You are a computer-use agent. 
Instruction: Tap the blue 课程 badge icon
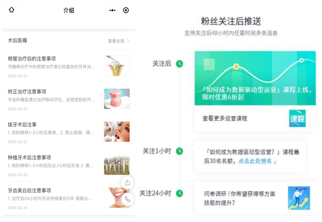pos(297,119)
